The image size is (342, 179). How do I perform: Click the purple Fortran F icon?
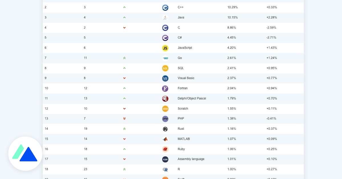165,89
